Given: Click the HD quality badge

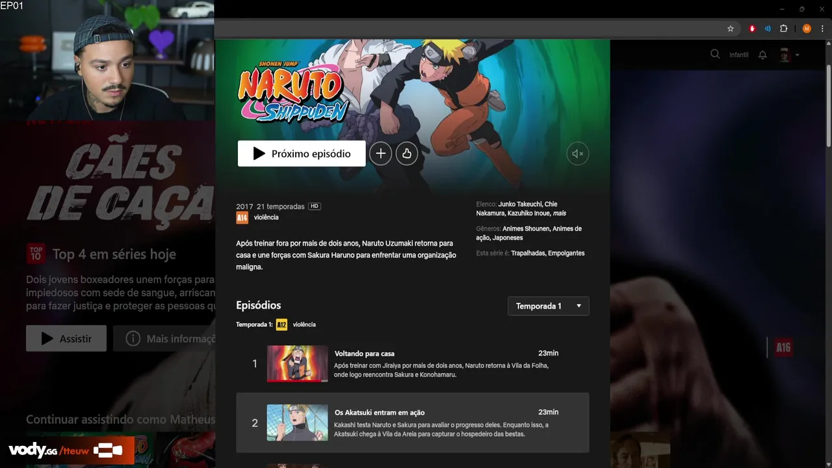Looking at the screenshot, I should tap(315, 206).
